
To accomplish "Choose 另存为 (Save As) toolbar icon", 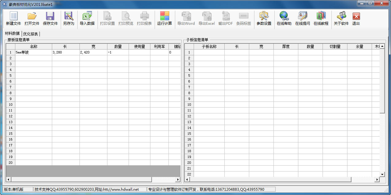I will [x=69, y=19].
